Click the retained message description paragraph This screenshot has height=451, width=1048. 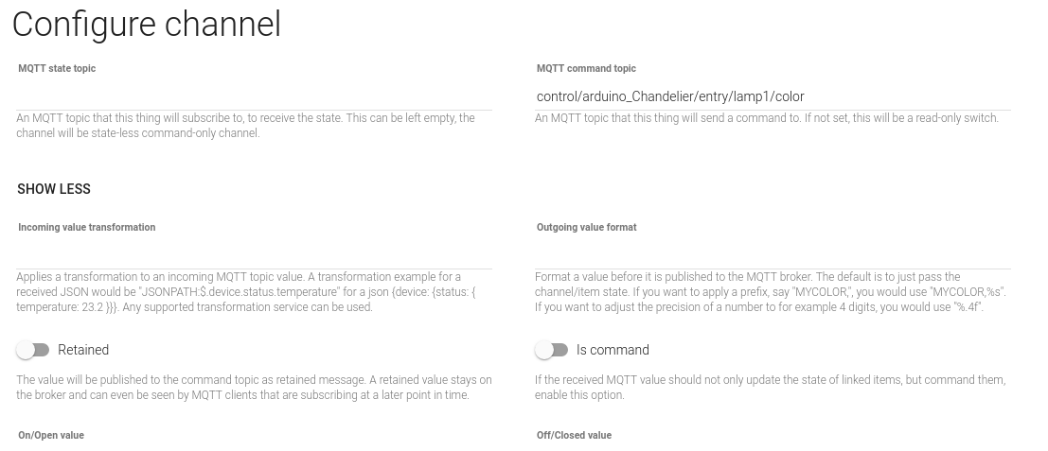pyautogui.click(x=254, y=388)
